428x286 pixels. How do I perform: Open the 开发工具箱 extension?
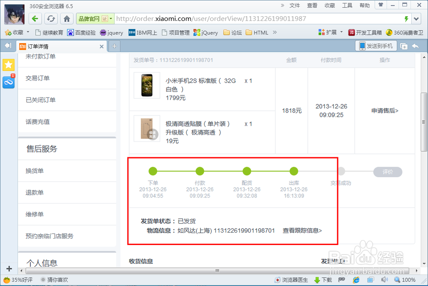365,33
